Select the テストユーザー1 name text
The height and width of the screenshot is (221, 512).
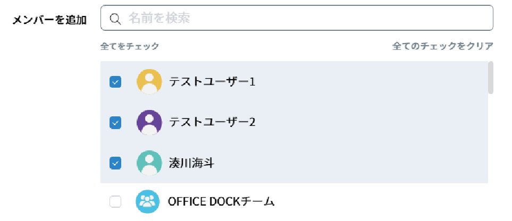[212, 82]
